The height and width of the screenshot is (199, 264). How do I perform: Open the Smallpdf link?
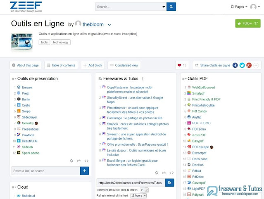coord(198,93)
